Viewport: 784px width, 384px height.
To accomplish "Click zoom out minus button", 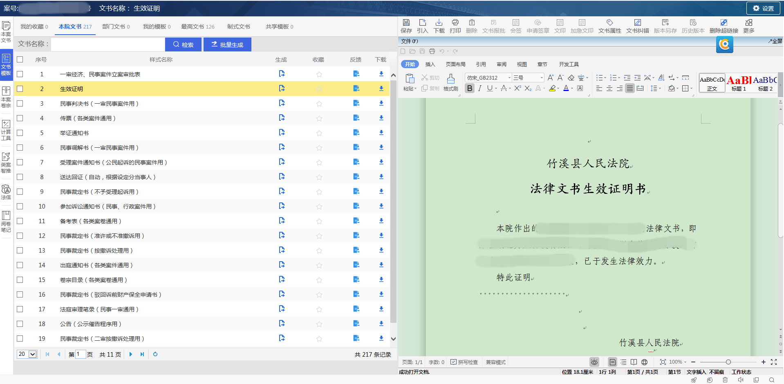I will (693, 362).
